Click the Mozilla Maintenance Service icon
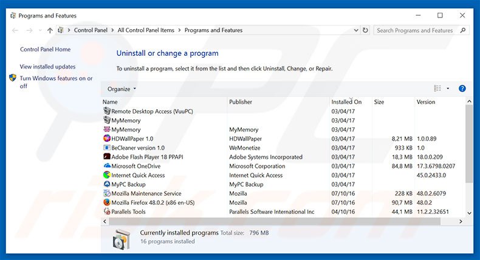 click(x=107, y=193)
